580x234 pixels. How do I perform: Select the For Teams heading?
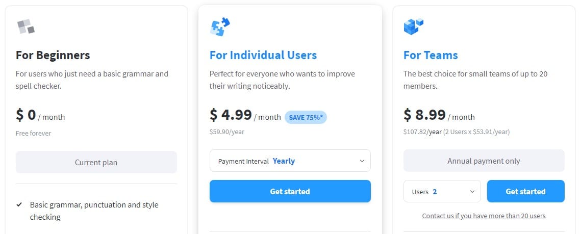pyautogui.click(x=431, y=55)
